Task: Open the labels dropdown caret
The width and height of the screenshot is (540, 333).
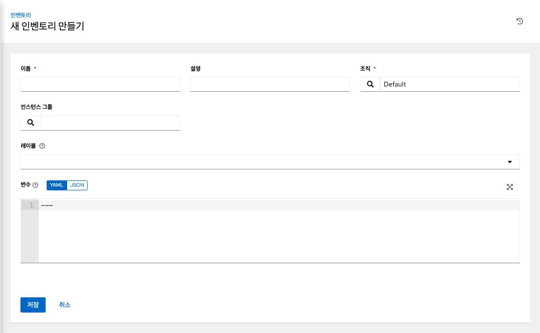Action: (x=509, y=162)
